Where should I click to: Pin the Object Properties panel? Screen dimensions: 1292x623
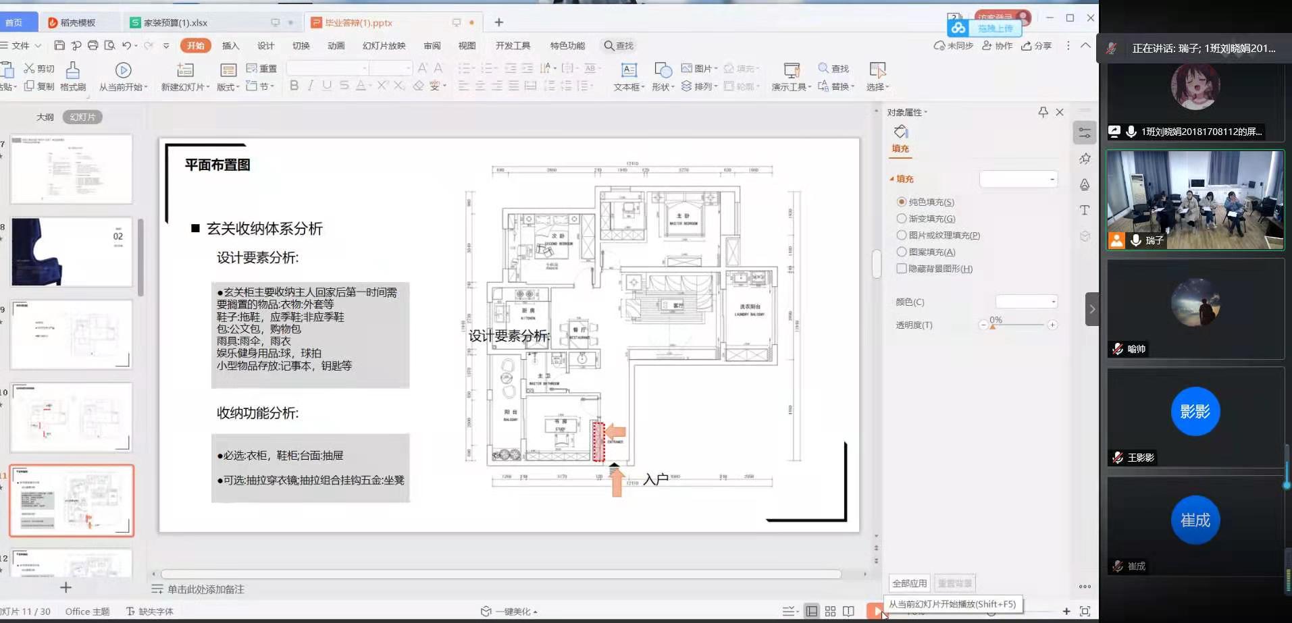pos(1043,112)
